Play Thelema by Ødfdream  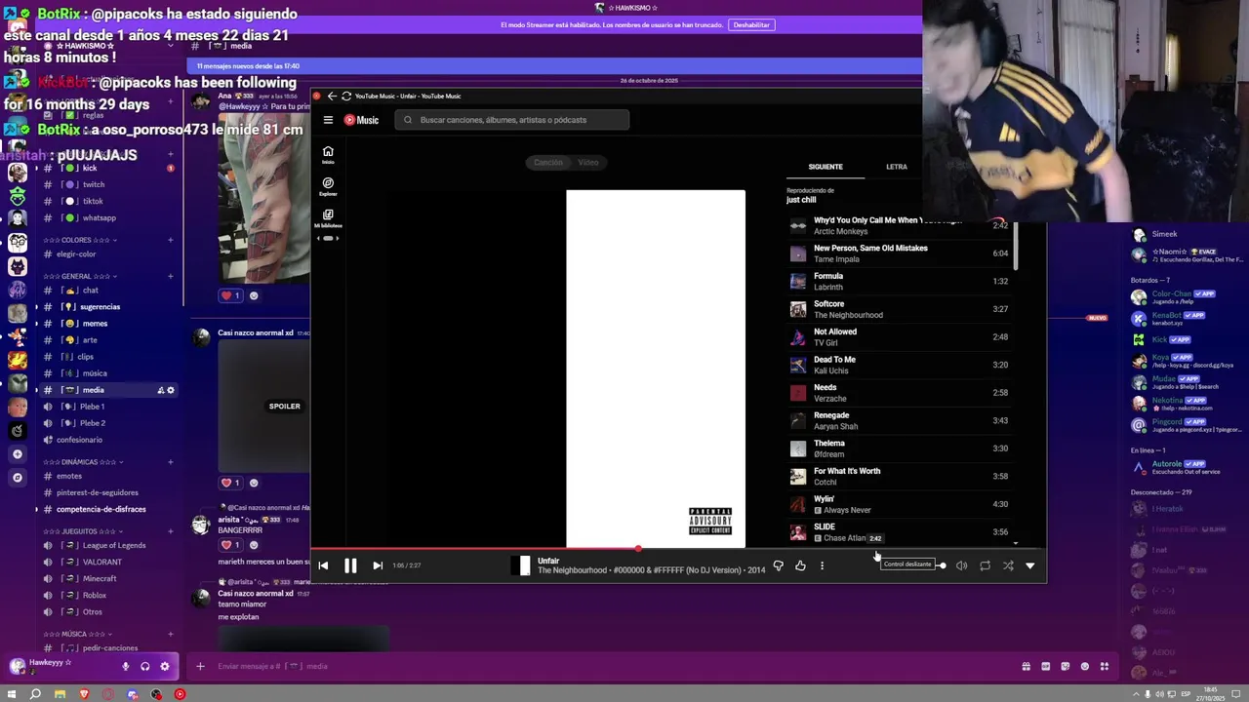pyautogui.click(x=900, y=448)
